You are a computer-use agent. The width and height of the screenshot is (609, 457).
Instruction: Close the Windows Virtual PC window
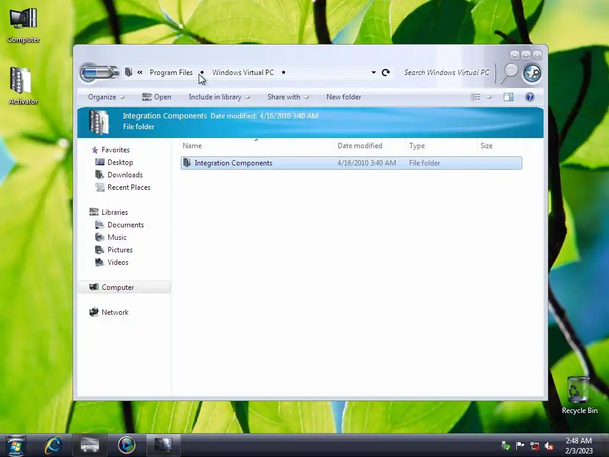click(537, 55)
